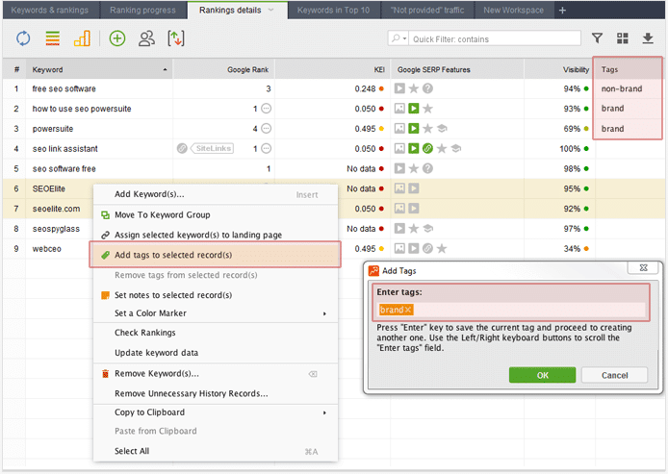Open the competitors people icon
This screenshot has width=668, height=474.
[146, 38]
